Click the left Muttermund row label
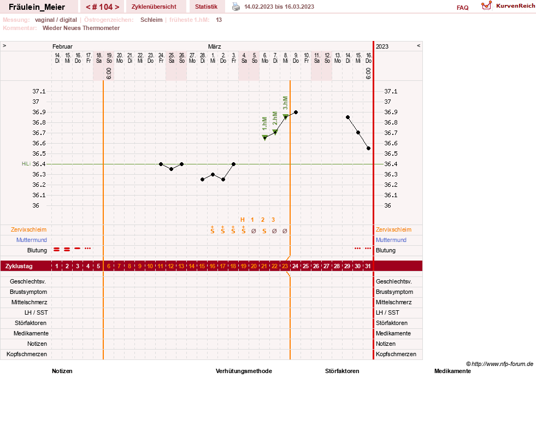This screenshot has width=536, height=425. [32, 240]
